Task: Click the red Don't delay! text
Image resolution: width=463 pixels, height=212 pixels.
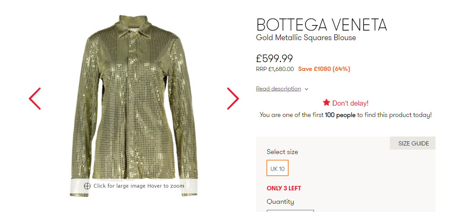Action: pos(350,103)
